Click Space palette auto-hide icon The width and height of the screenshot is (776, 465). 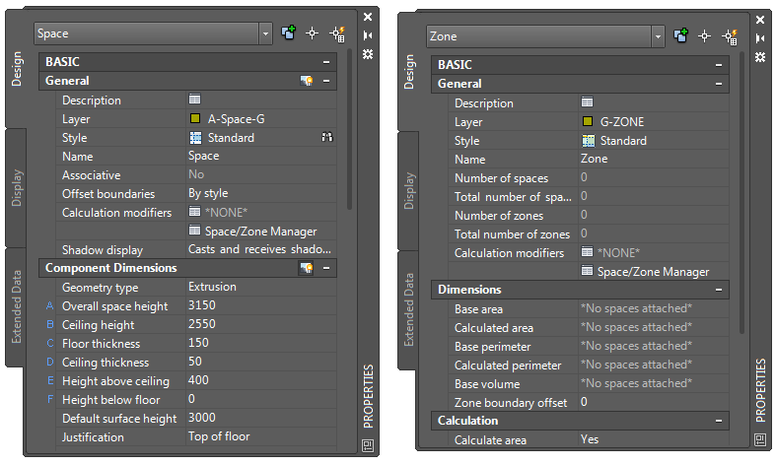point(368,35)
